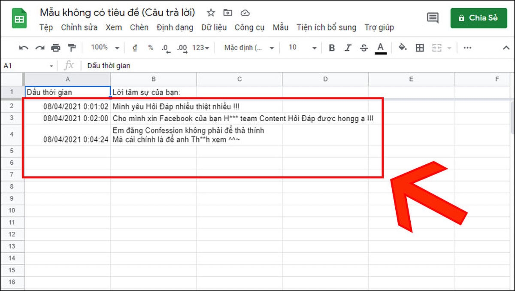Open Trợ giúp from the menu bar
The width and height of the screenshot is (515, 291).
(x=379, y=27)
